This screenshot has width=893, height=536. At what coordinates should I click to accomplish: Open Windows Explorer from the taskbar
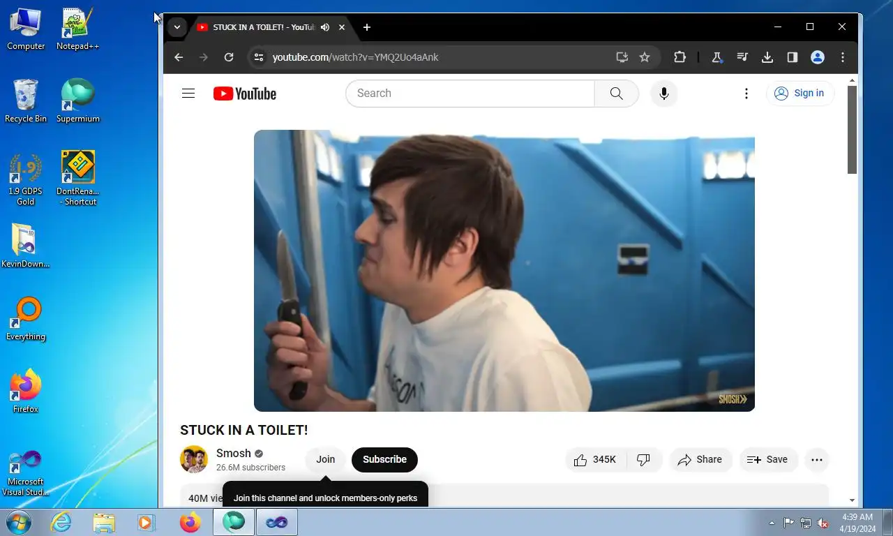(104, 522)
